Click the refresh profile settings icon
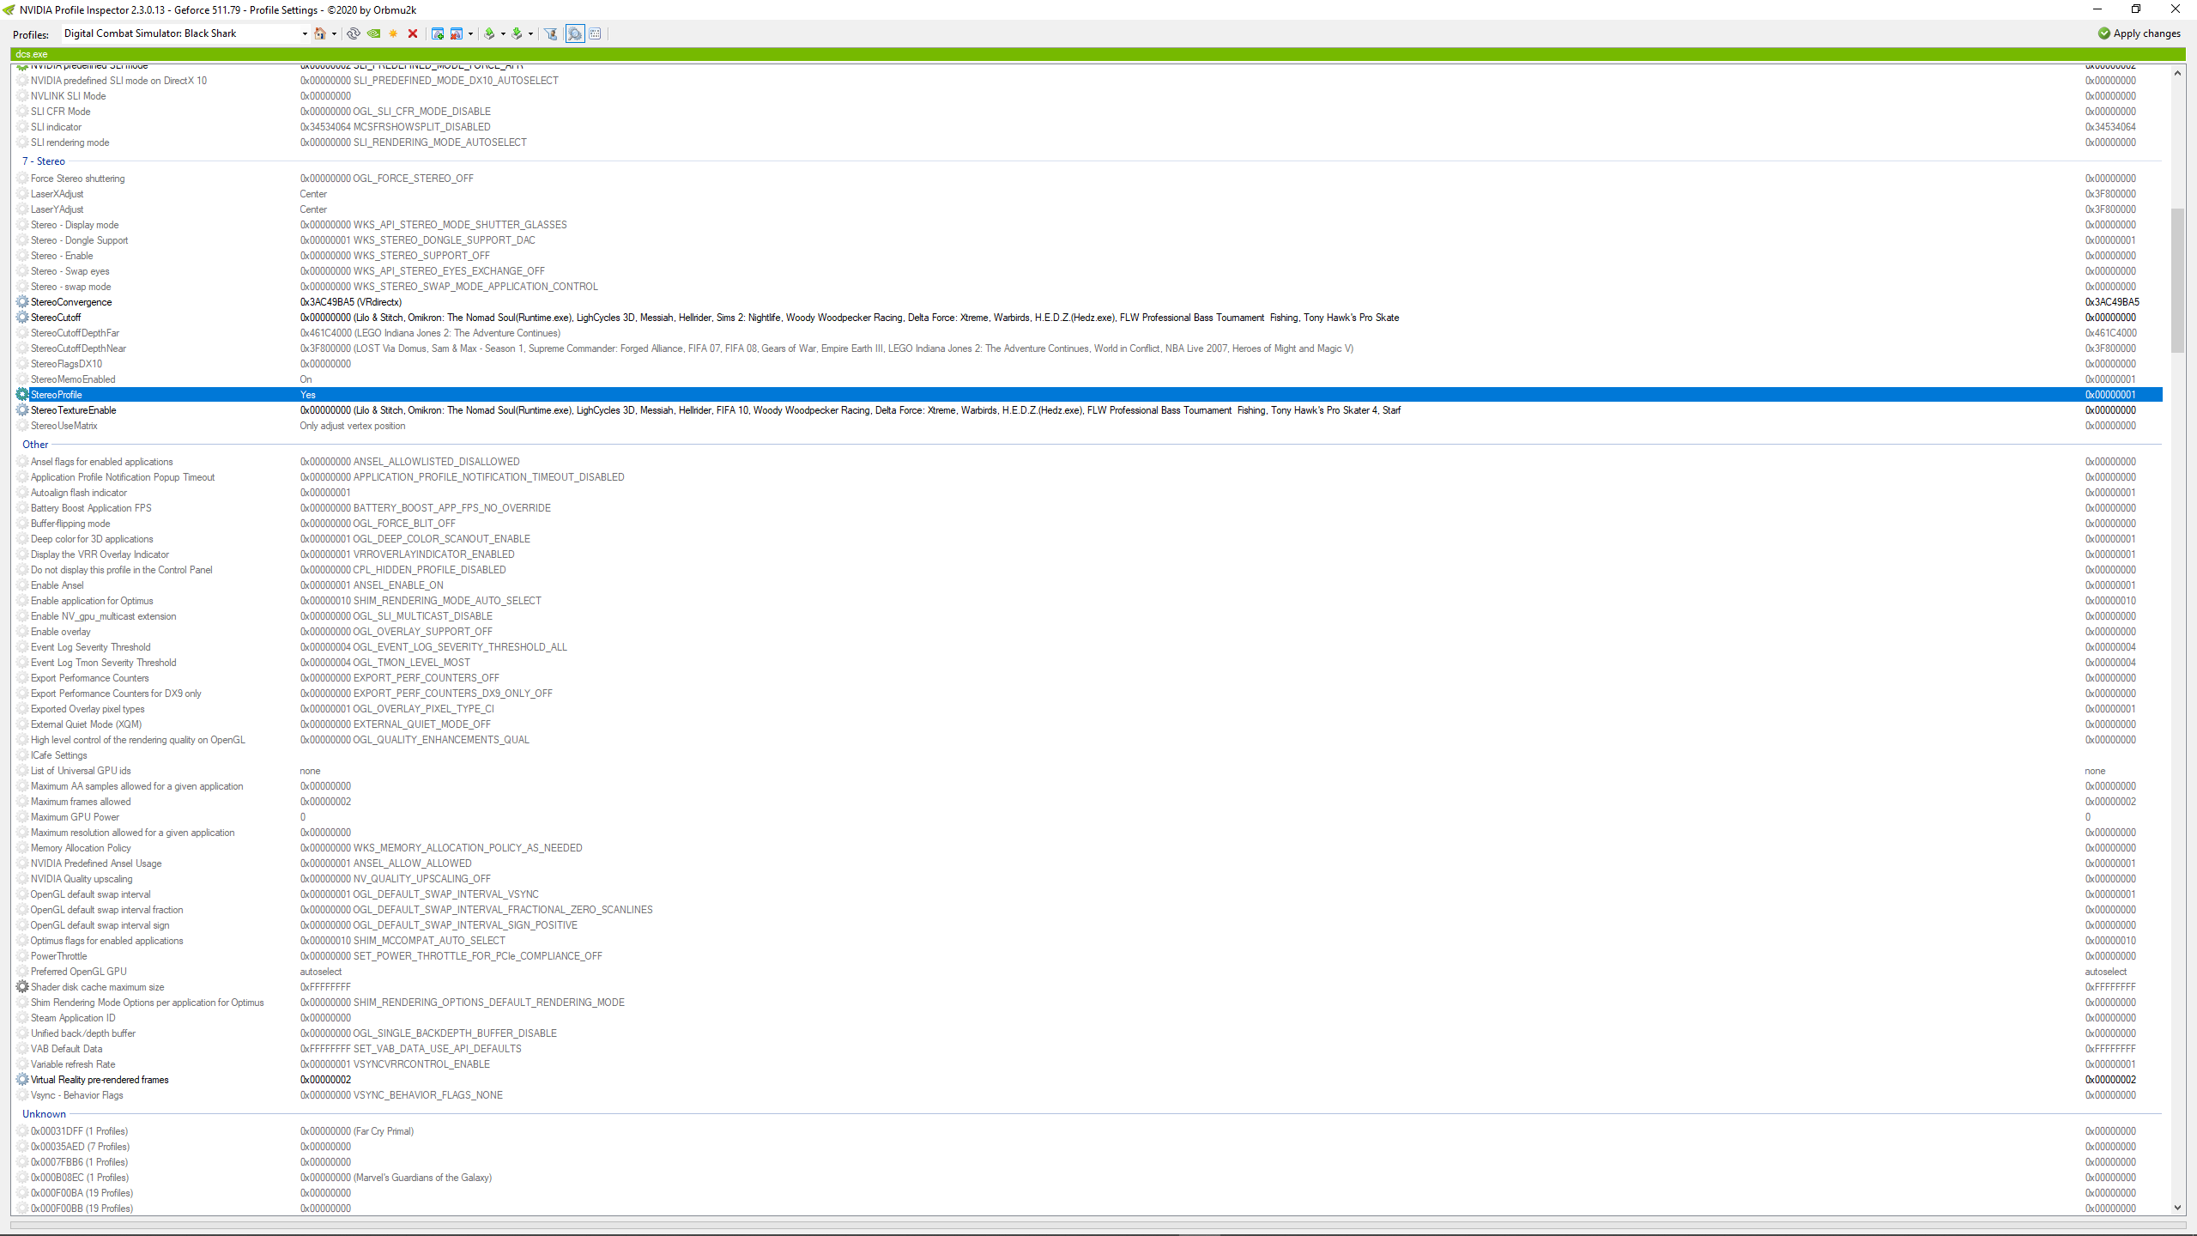 pyautogui.click(x=353, y=33)
